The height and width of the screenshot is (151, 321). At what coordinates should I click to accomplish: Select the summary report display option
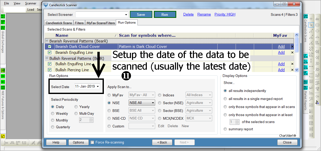tap(225, 129)
